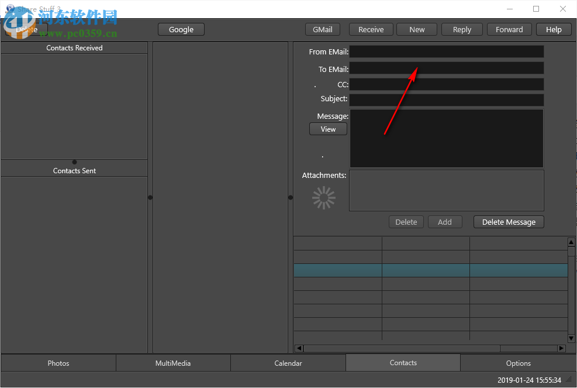
Task: Open Help
Action: click(554, 29)
